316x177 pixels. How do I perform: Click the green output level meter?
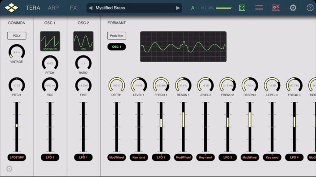pos(224,8)
